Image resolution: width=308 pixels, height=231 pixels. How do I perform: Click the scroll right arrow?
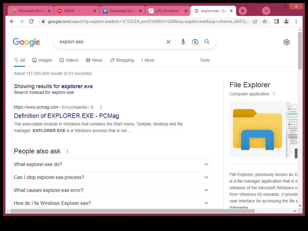295,211
